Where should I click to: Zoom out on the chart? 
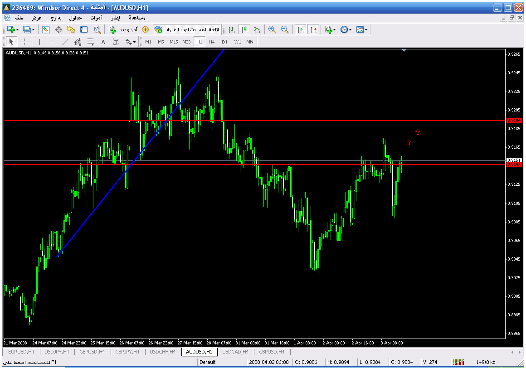tap(285, 29)
